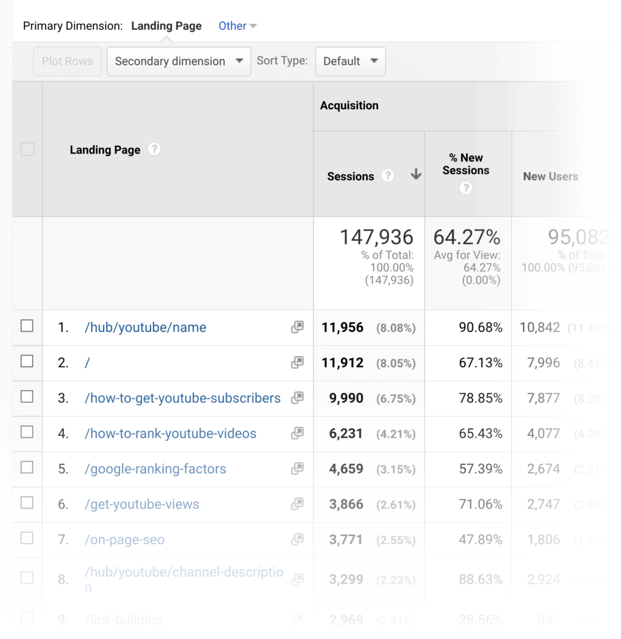Click the help icon beside Sessions
The height and width of the screenshot is (639, 621).
pyautogui.click(x=388, y=175)
